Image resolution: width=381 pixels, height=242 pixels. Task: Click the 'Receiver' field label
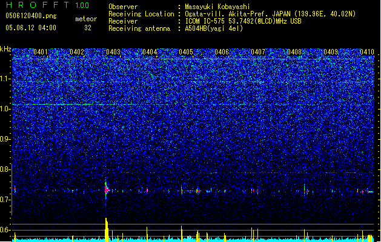(123, 21)
